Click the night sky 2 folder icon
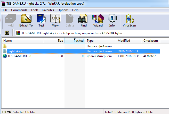 click(5, 51)
